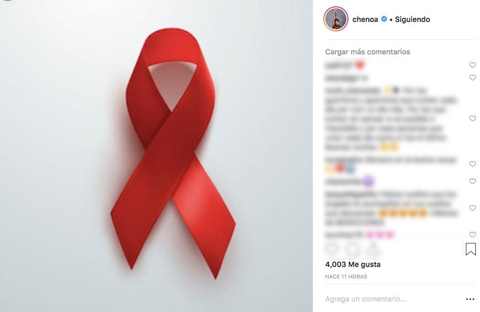Open the three-dot more options menu

(470, 299)
